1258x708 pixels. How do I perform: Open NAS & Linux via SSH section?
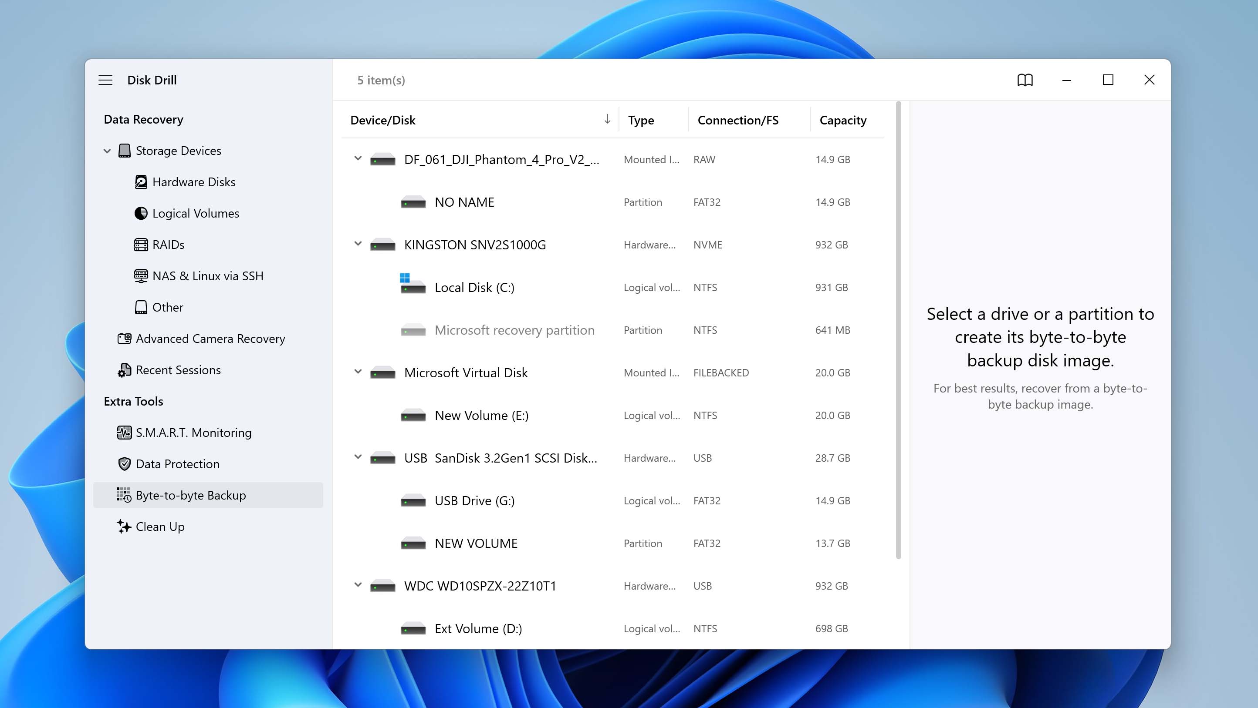pos(208,276)
